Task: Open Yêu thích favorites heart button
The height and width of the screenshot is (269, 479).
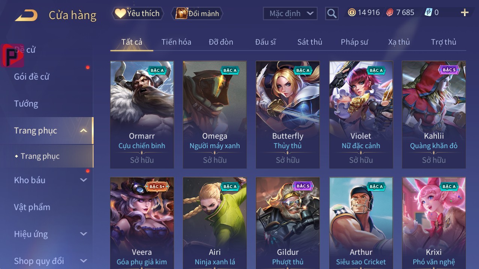Action: [138, 13]
